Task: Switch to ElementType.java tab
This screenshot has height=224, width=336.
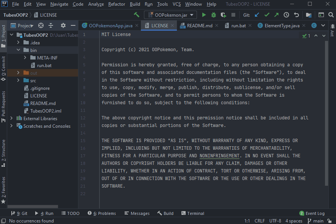Action: [x=282, y=26]
